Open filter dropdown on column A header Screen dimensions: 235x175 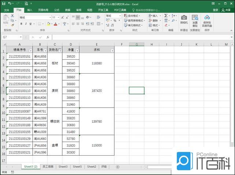[x=31, y=51]
